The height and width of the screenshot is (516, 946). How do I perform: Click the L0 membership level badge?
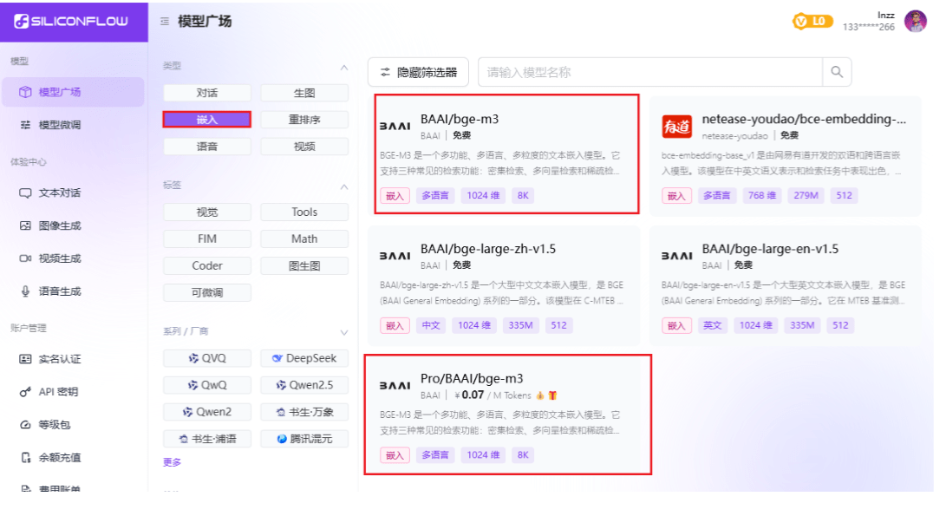(x=812, y=22)
